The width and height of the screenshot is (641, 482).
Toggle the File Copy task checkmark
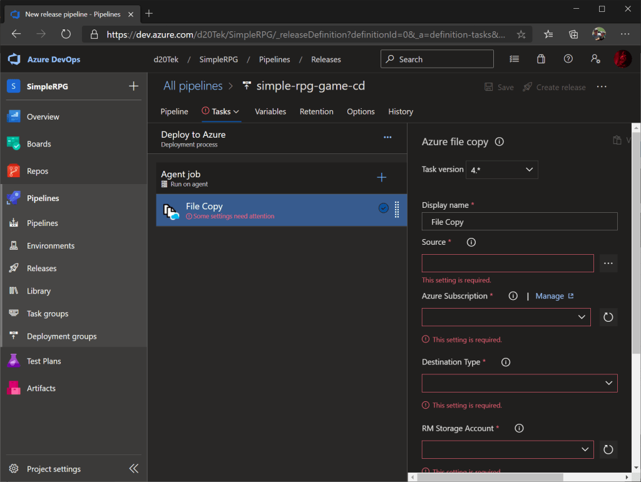pos(384,208)
